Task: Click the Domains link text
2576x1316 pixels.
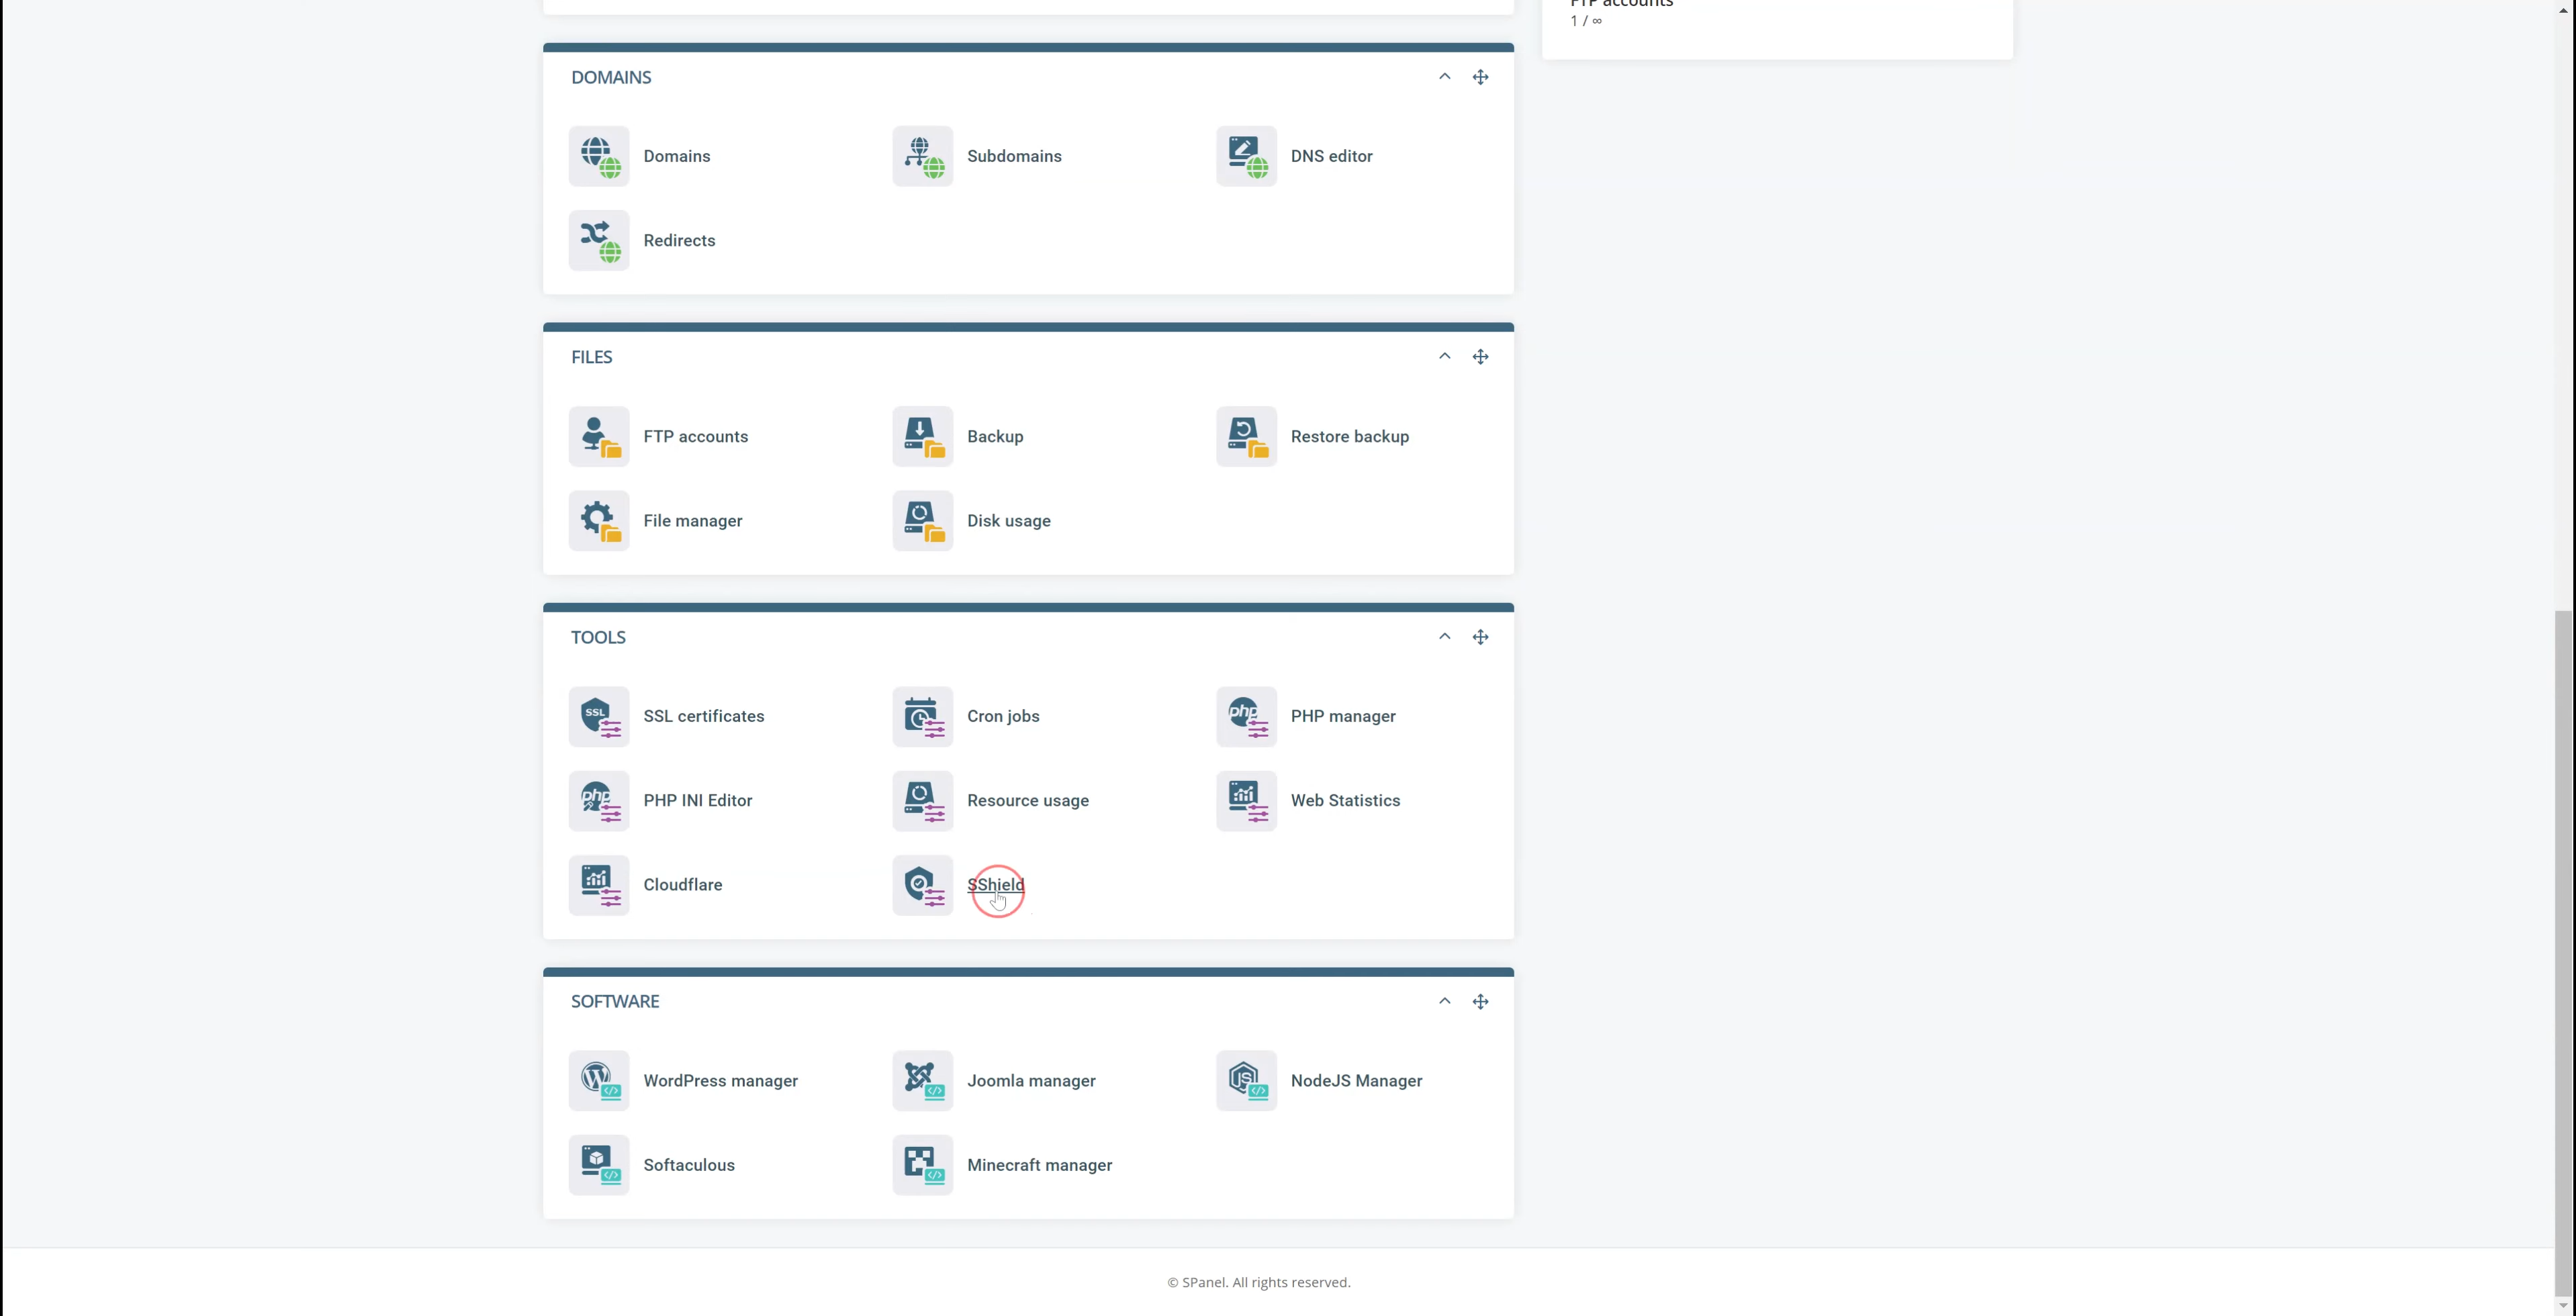Action: pyautogui.click(x=677, y=156)
